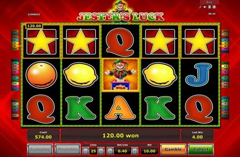Start Autoplay mode

point(40,149)
